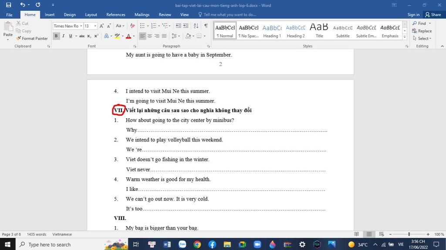Viewport: 446px width, 250px height.
Task: Switch to the Review tab
Action: pos(165,14)
